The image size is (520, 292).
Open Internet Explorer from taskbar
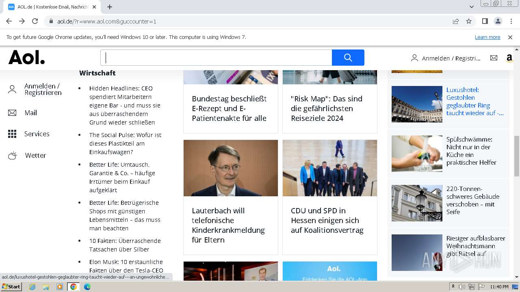click(x=32, y=287)
